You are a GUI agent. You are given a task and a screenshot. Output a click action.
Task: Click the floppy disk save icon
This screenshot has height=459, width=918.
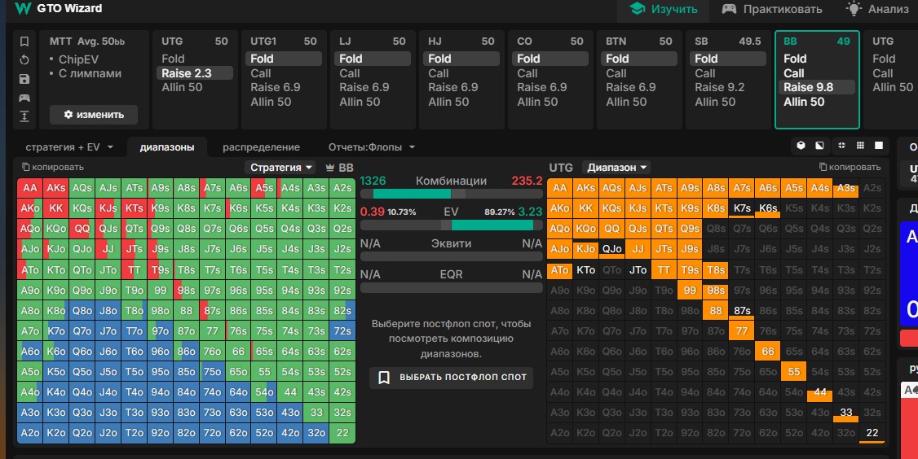tap(24, 79)
